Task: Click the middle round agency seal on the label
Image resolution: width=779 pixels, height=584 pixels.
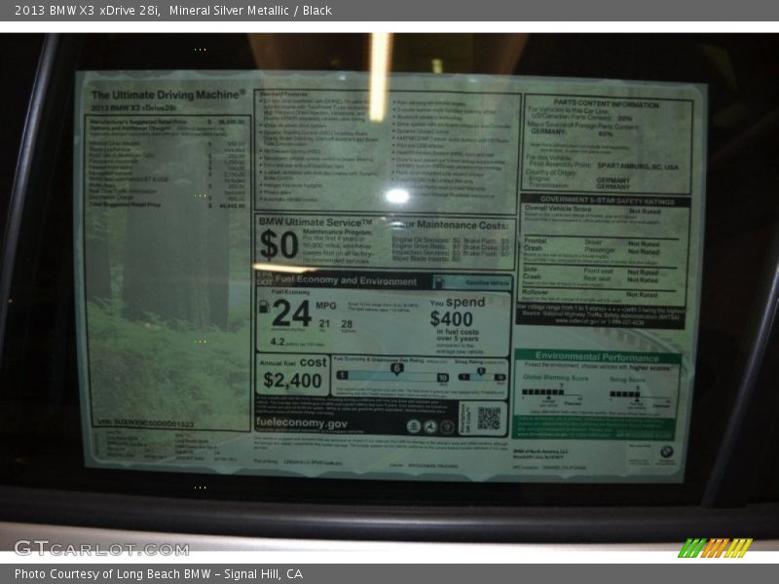Action: 429,426
